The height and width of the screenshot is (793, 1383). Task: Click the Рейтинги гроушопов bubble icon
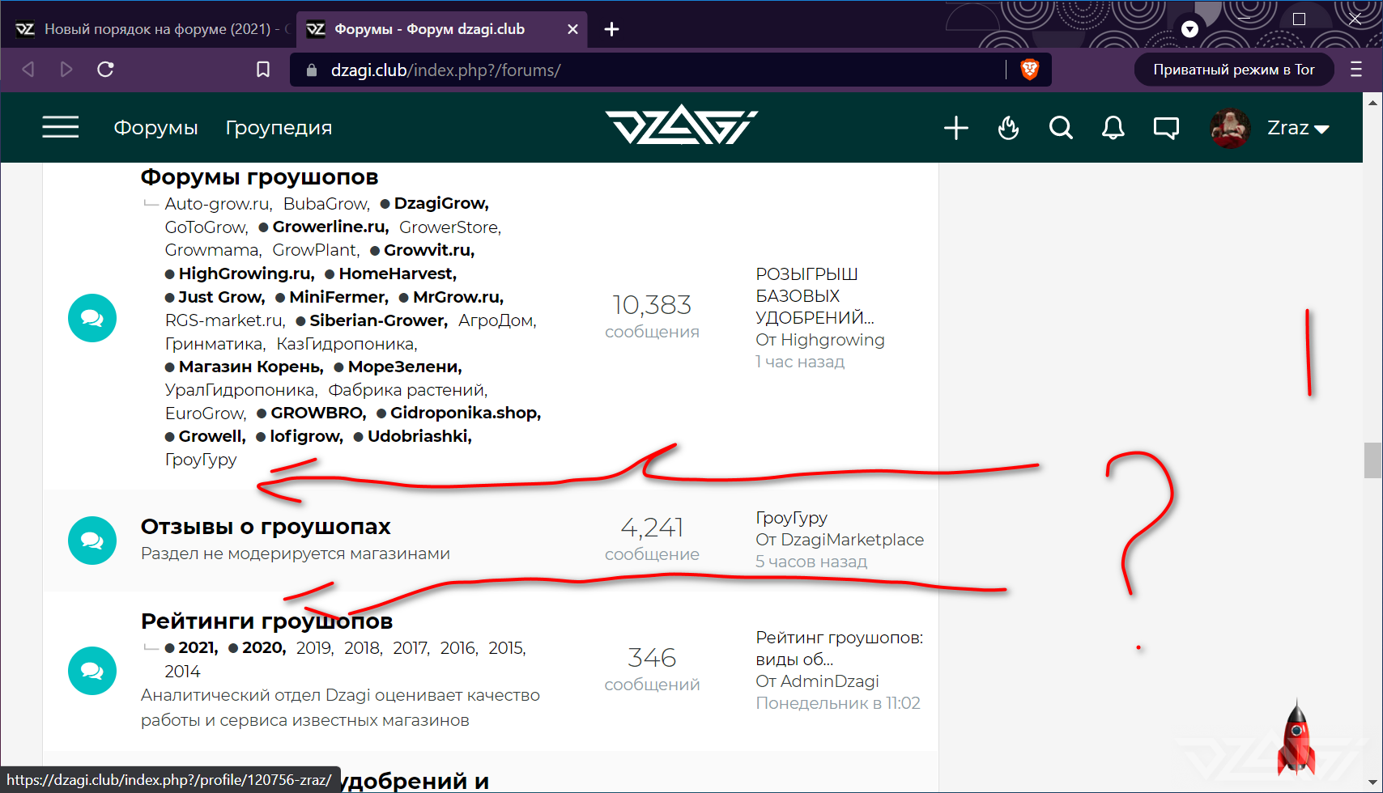[x=92, y=671]
